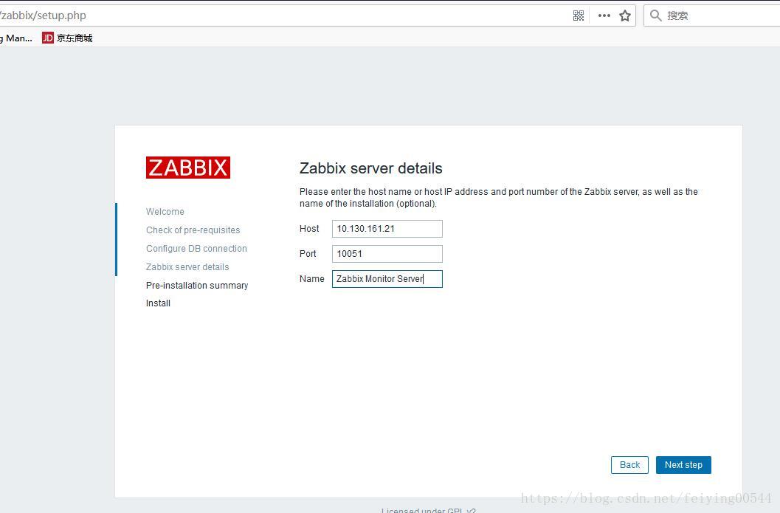Image resolution: width=780 pixels, height=513 pixels.
Task: Go Back to the previous step
Action: click(629, 465)
